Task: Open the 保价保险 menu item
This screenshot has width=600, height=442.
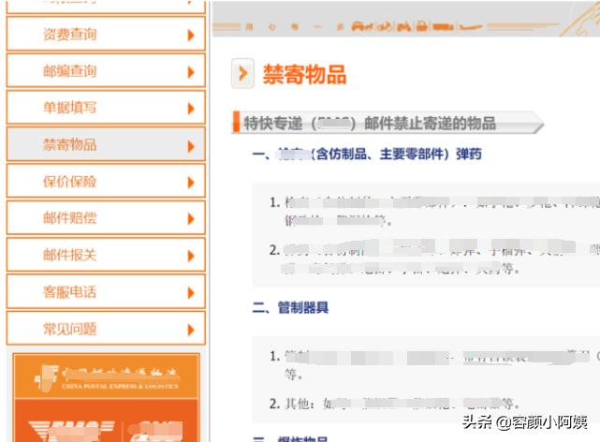Action: [x=106, y=181]
